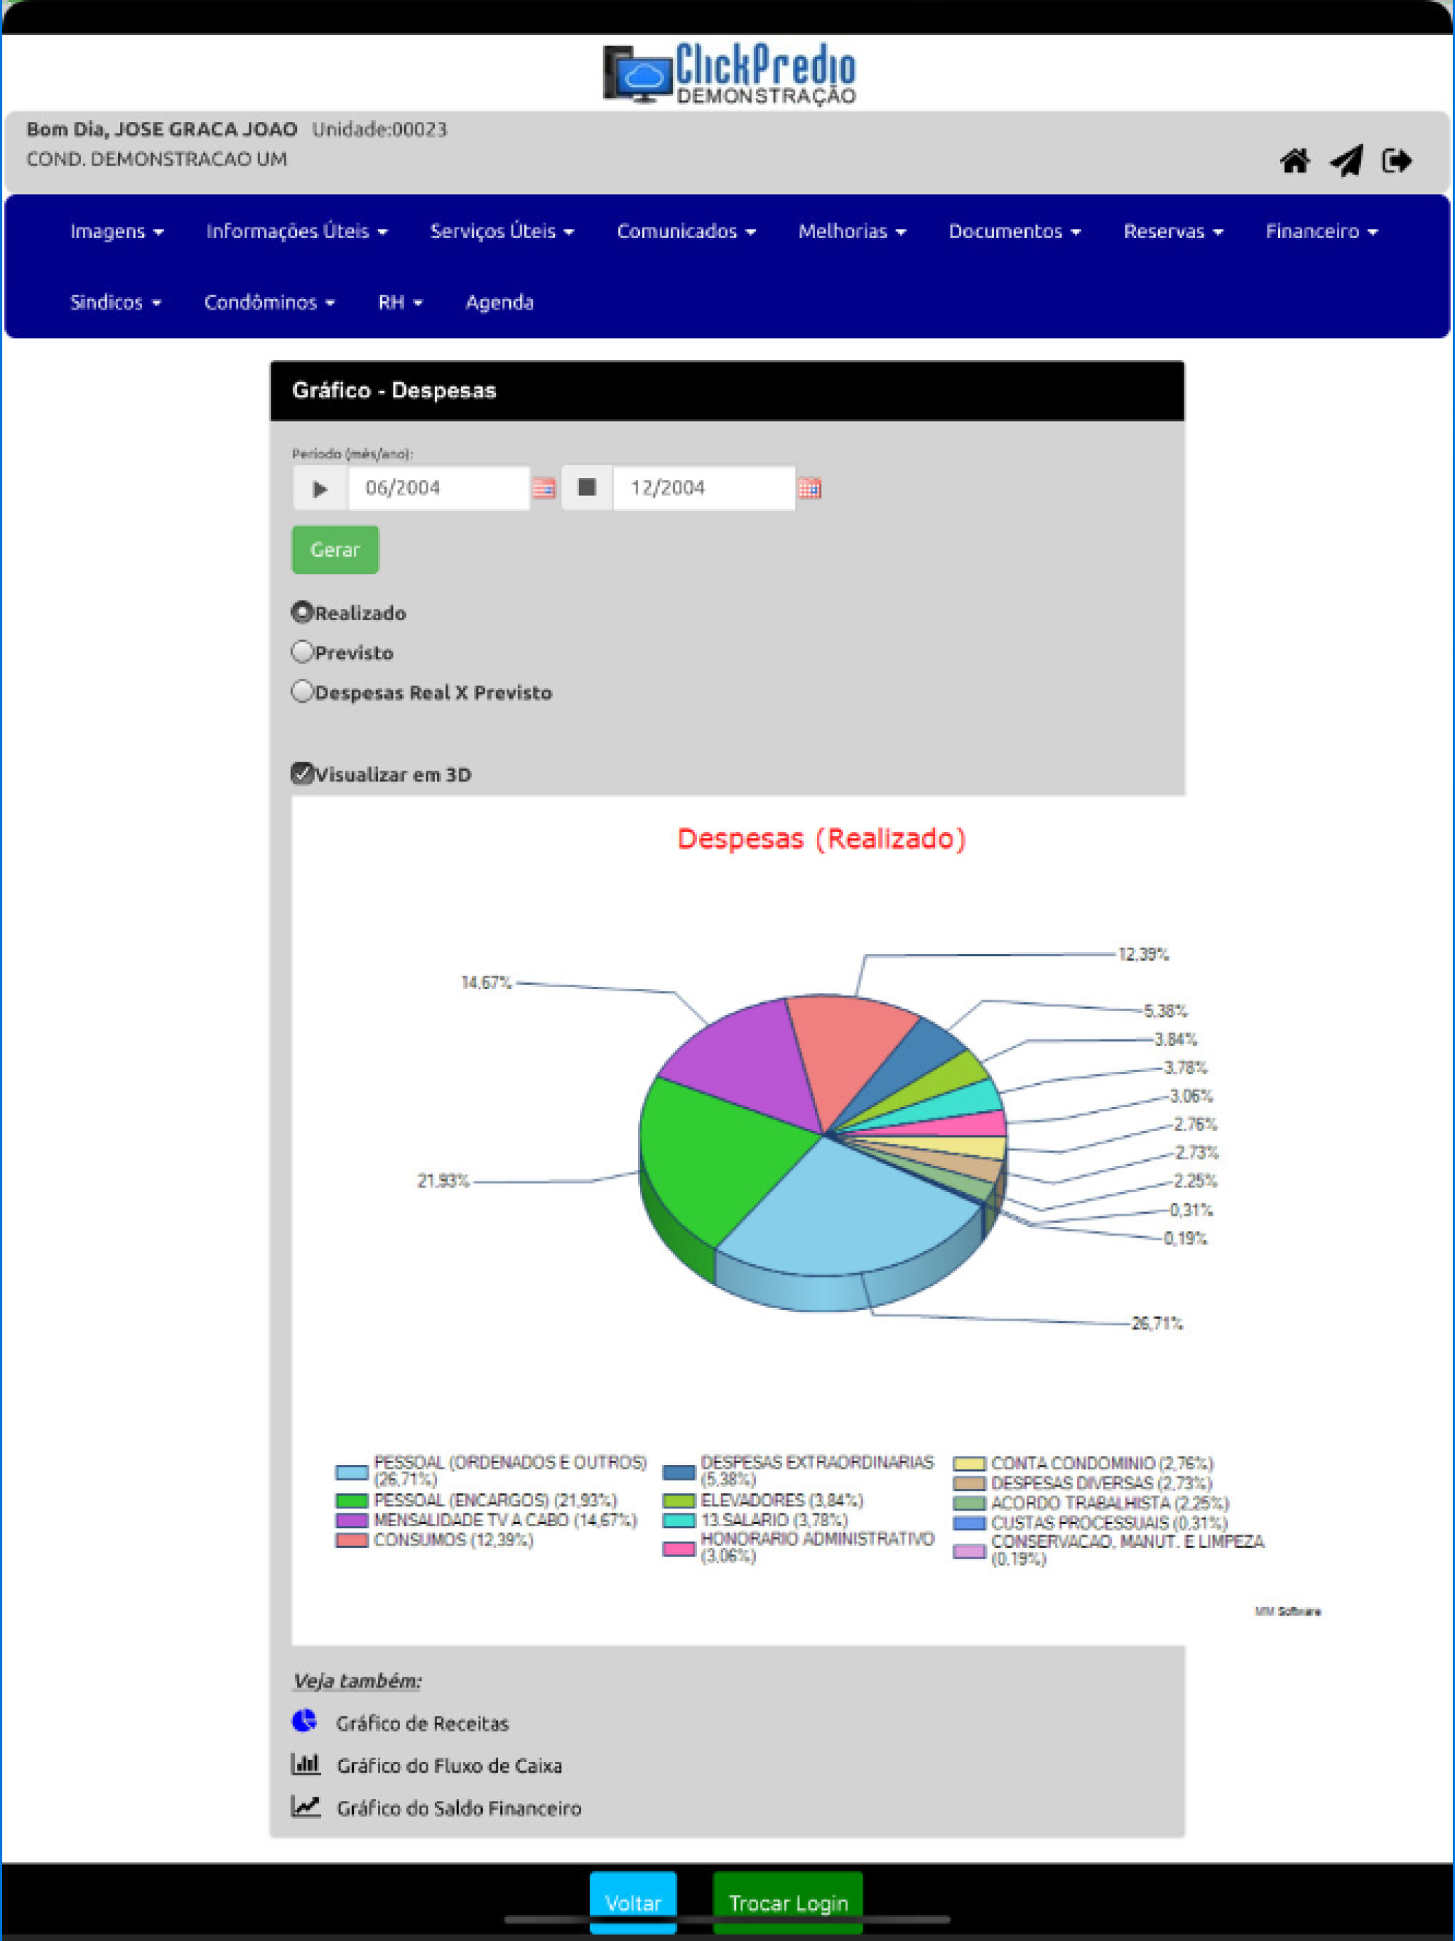Expand the Condôminos menu

point(269,303)
